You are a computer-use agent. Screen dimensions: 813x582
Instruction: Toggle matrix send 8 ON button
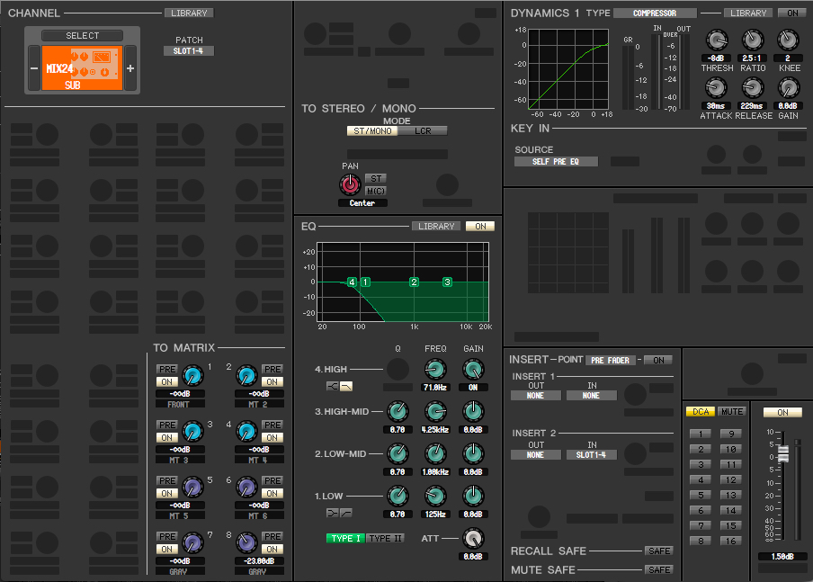[x=272, y=549]
